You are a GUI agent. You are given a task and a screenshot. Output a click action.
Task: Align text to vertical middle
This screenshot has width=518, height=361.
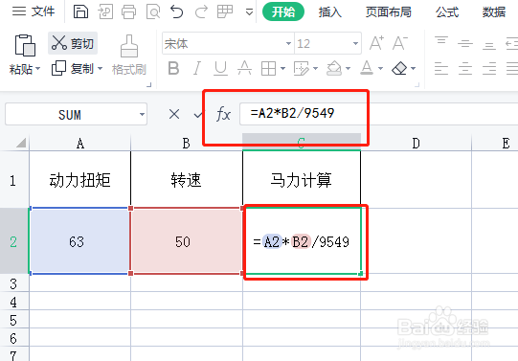pos(465,43)
